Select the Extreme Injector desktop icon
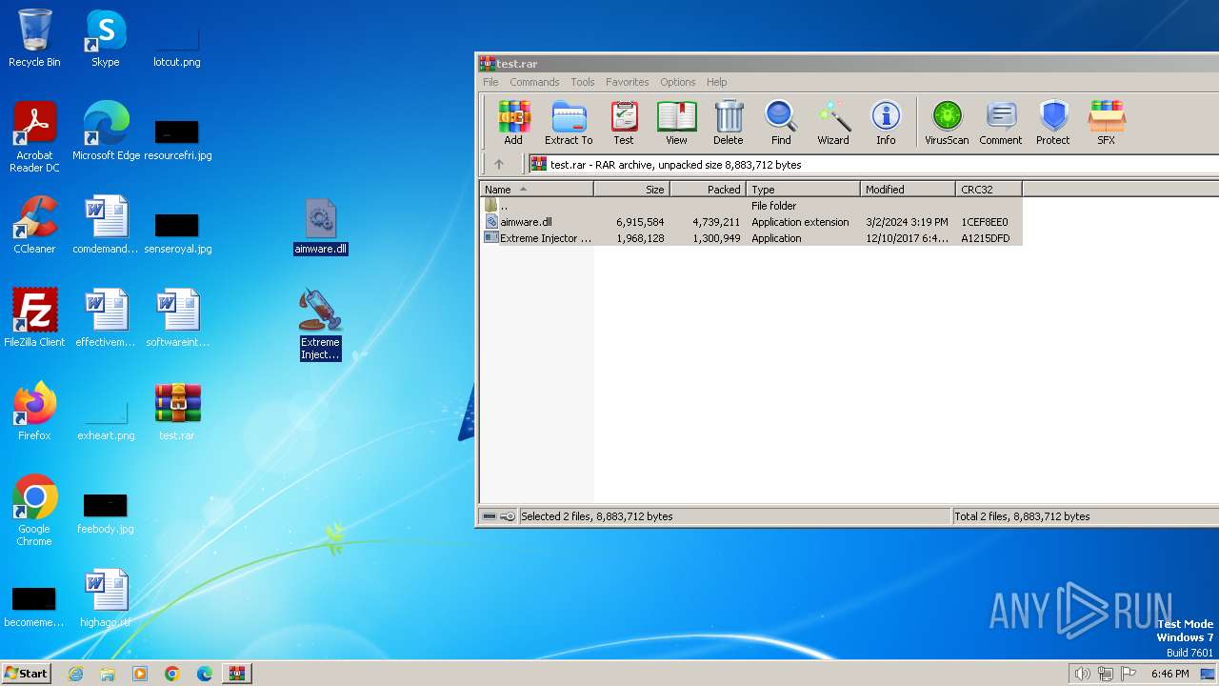 point(320,324)
